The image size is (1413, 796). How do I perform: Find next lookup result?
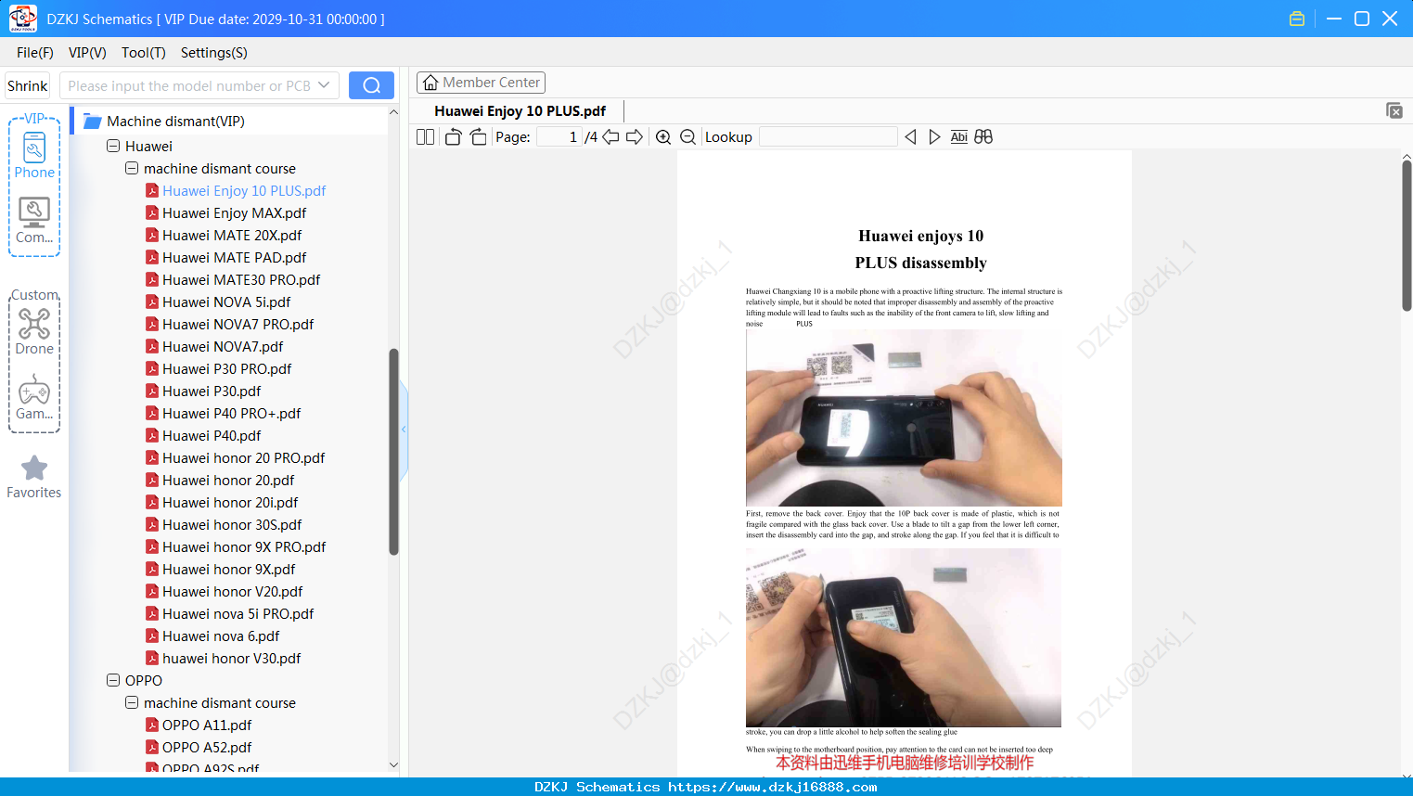pyautogui.click(x=934, y=137)
